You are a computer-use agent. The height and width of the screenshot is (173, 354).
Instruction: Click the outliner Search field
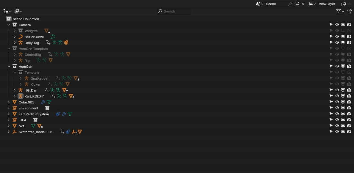pos(174,11)
